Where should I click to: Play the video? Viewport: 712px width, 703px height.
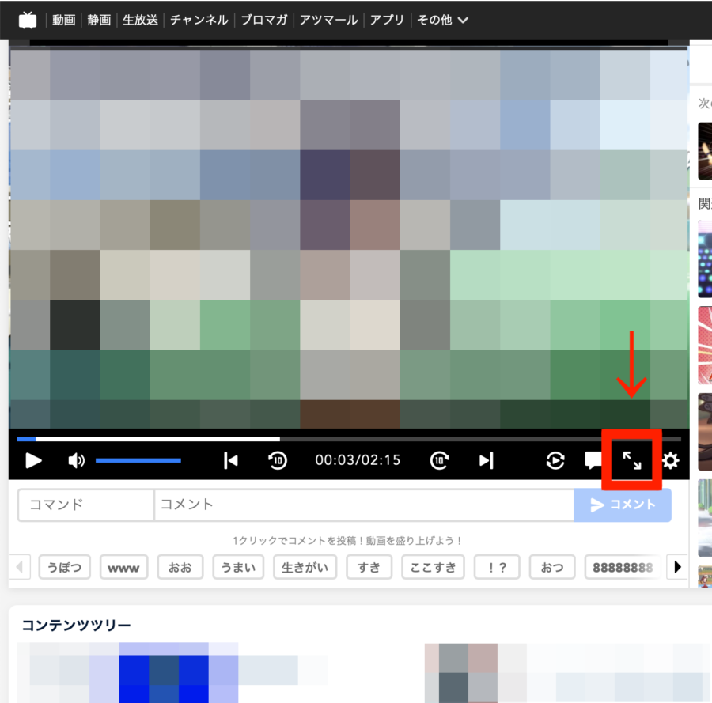coord(33,461)
